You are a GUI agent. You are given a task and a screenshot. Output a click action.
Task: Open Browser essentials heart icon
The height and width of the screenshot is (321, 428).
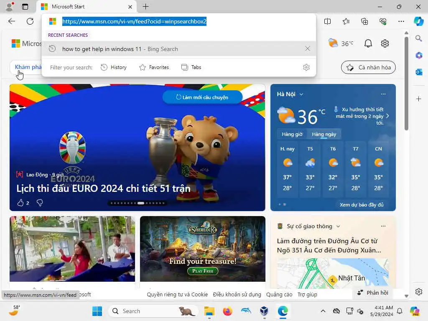click(x=383, y=21)
